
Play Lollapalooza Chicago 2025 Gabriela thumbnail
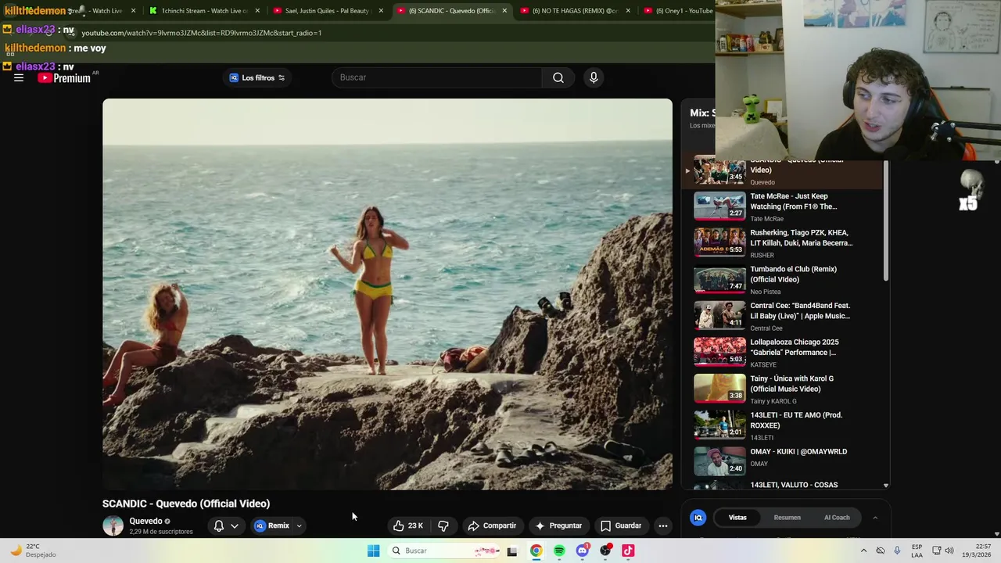719,352
